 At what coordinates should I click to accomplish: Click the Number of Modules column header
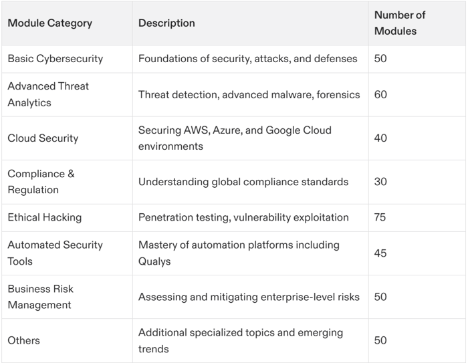(400, 23)
